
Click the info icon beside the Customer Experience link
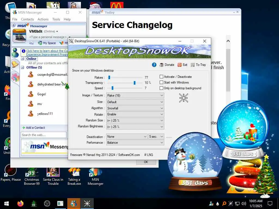coord(23,51)
